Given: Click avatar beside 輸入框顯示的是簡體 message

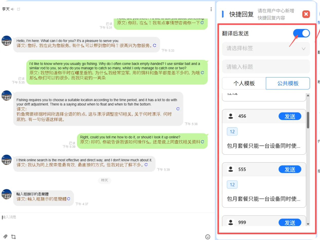Looking at the screenshot, I should pyautogui.click(x=7, y=194).
